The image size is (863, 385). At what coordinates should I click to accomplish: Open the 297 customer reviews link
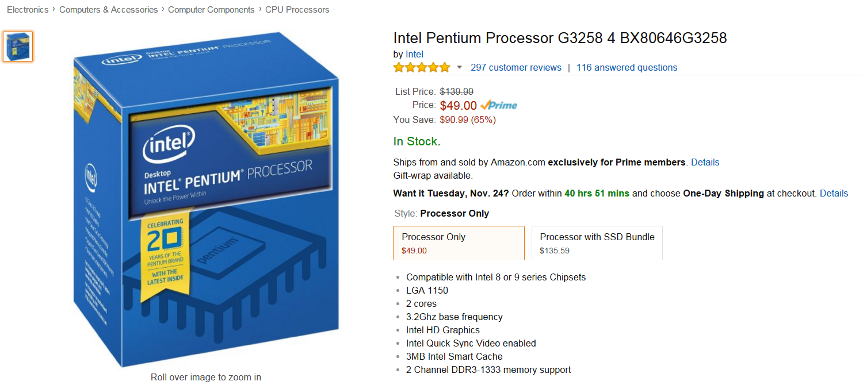point(515,68)
